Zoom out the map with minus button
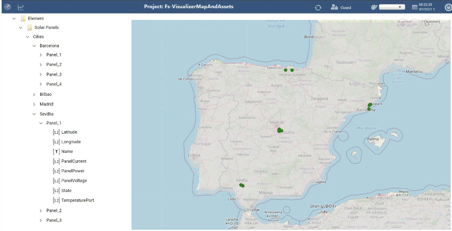 click(x=415, y=24)
